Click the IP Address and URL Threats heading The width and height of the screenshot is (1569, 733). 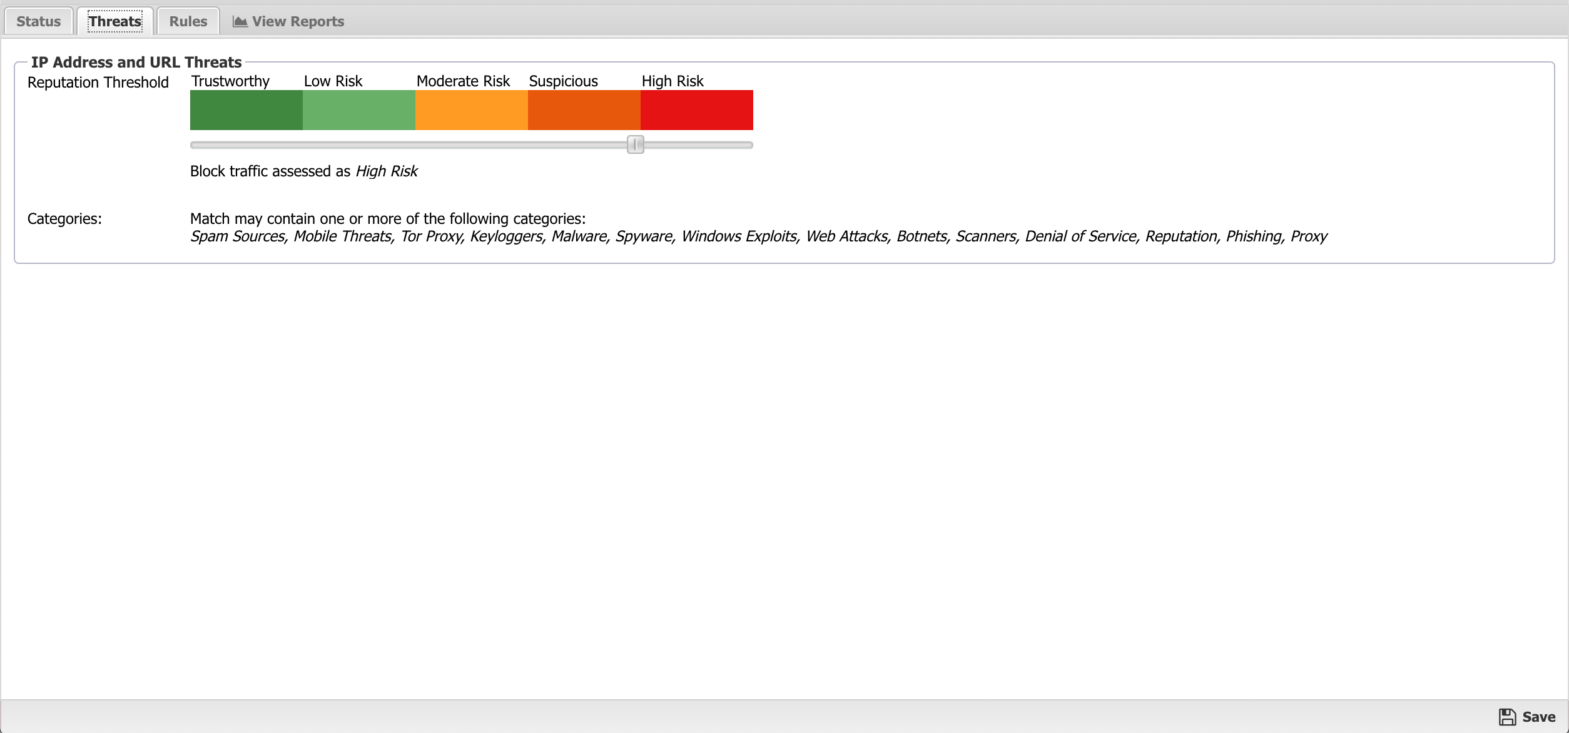[136, 62]
